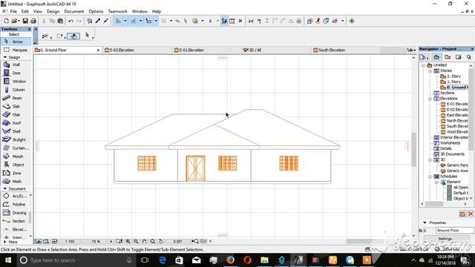Viewport: 475px width, 267px height.
Task: Click the 78 % zoom value button
Action: (x=96, y=241)
